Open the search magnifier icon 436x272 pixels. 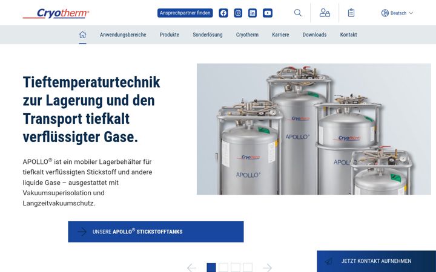coord(298,13)
